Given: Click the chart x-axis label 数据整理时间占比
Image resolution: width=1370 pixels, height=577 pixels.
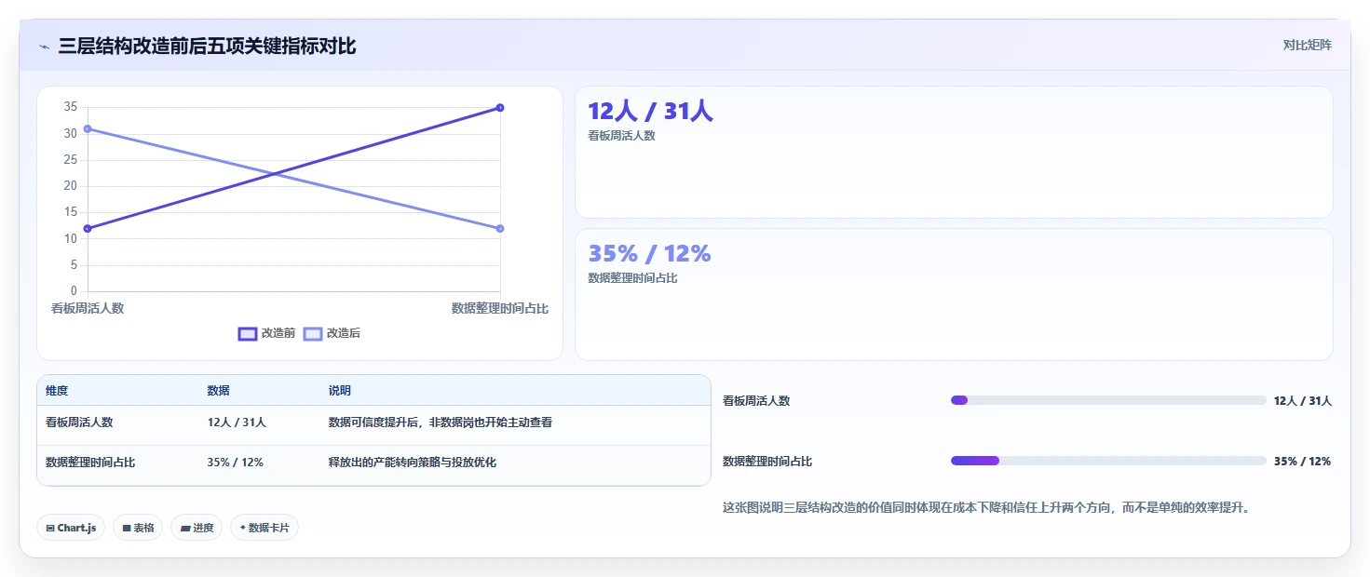Looking at the screenshot, I should pyautogui.click(x=500, y=308).
